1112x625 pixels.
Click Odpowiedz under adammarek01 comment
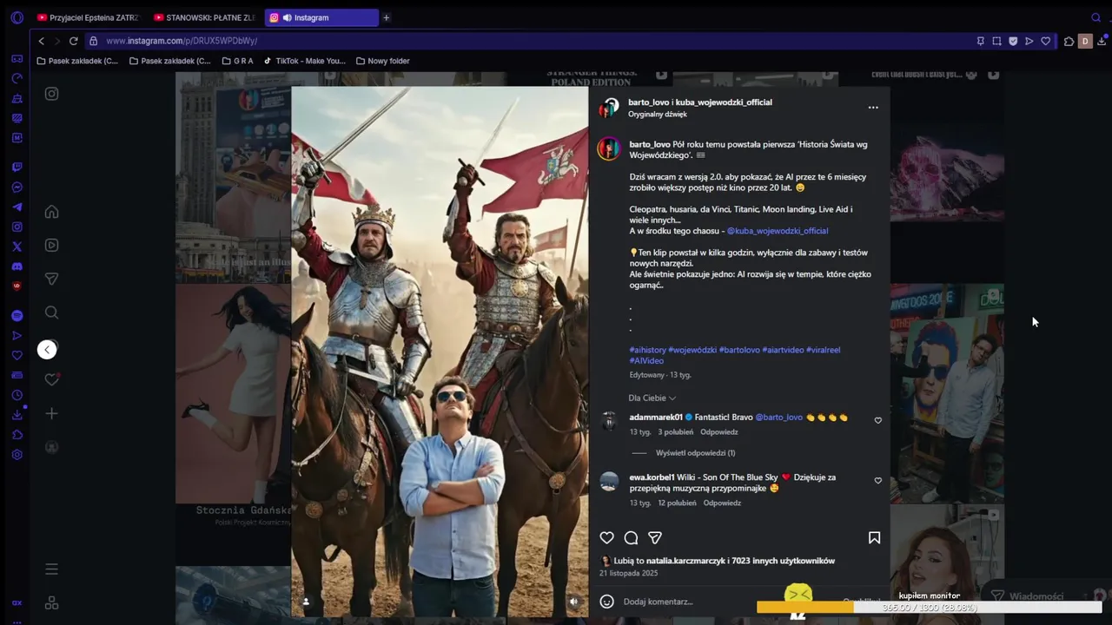point(719,432)
